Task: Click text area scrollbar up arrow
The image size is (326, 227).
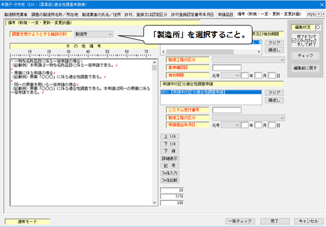Action: [155, 62]
